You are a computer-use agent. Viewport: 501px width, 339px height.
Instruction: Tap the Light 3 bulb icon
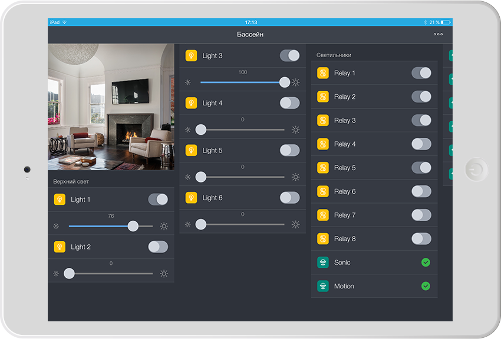pyautogui.click(x=191, y=56)
